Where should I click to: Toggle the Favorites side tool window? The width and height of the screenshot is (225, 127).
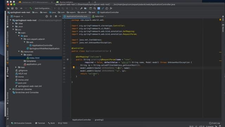point(8,98)
